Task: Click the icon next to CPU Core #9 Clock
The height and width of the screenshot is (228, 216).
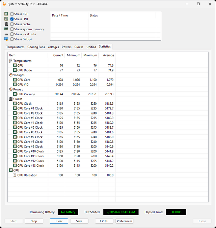Action: (x=15, y=146)
